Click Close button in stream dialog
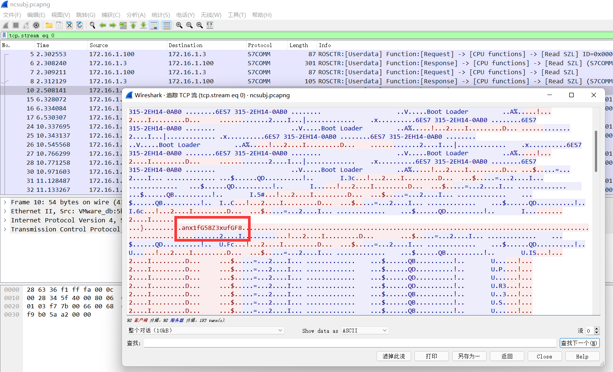Viewport: 613px width, 372px height. [545, 357]
